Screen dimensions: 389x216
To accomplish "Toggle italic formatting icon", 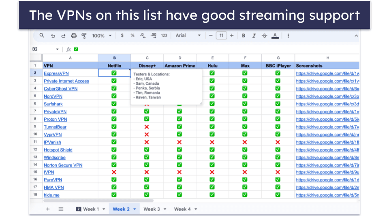I will [x=254, y=36].
